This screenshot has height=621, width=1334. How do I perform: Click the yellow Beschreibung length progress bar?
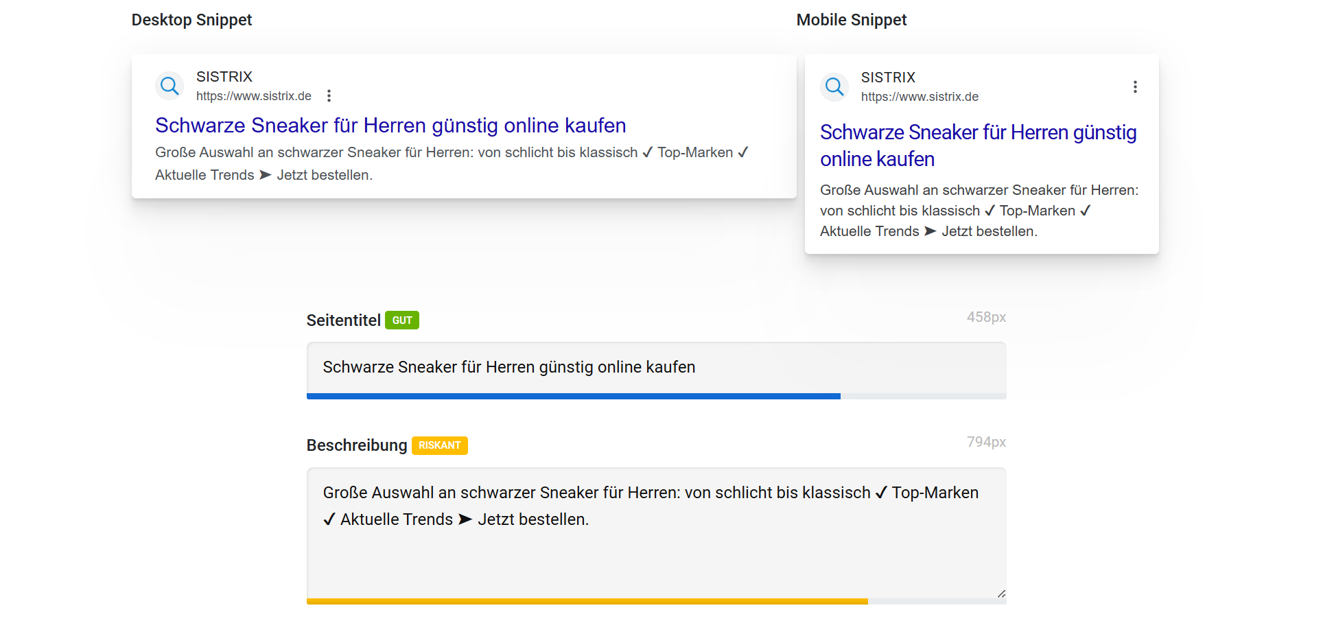click(587, 602)
